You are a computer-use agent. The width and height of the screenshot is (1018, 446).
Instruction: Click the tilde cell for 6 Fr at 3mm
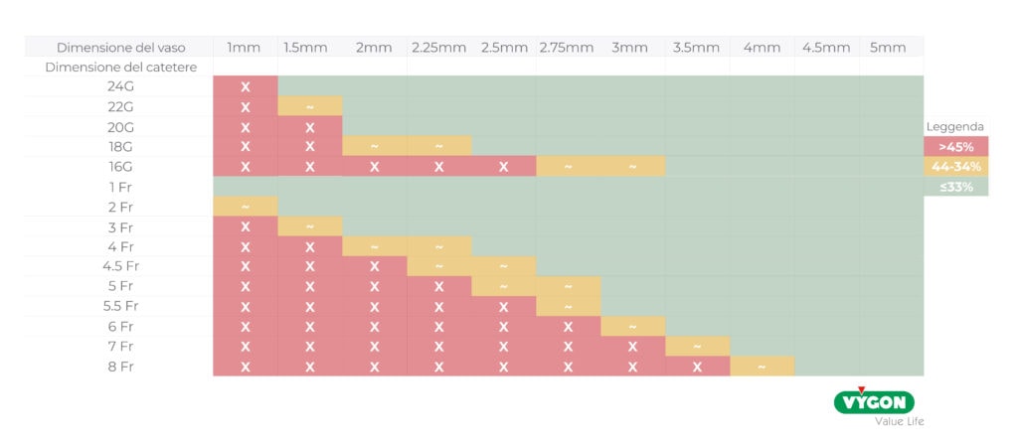(x=632, y=327)
